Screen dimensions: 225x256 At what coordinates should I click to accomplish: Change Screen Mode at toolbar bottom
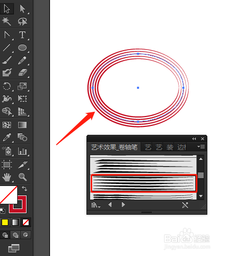[14, 248]
